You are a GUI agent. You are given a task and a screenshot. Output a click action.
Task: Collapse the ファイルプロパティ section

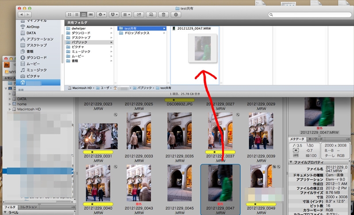(291, 162)
